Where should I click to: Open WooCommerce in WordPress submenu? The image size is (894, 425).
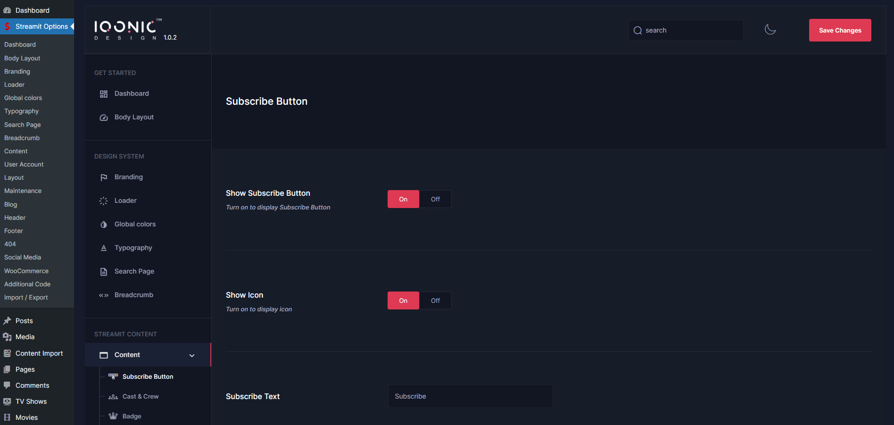pos(26,271)
